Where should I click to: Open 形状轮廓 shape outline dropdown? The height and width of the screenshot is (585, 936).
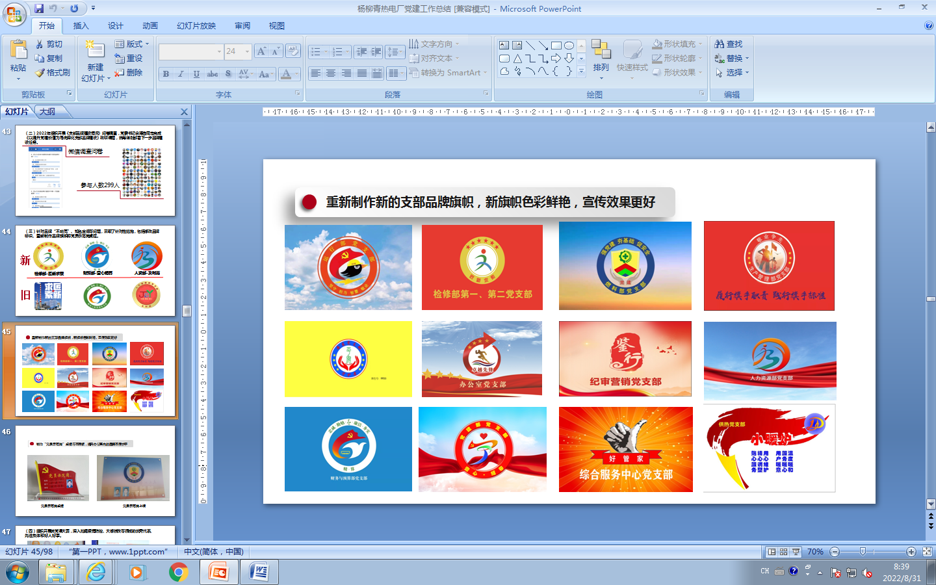click(677, 58)
